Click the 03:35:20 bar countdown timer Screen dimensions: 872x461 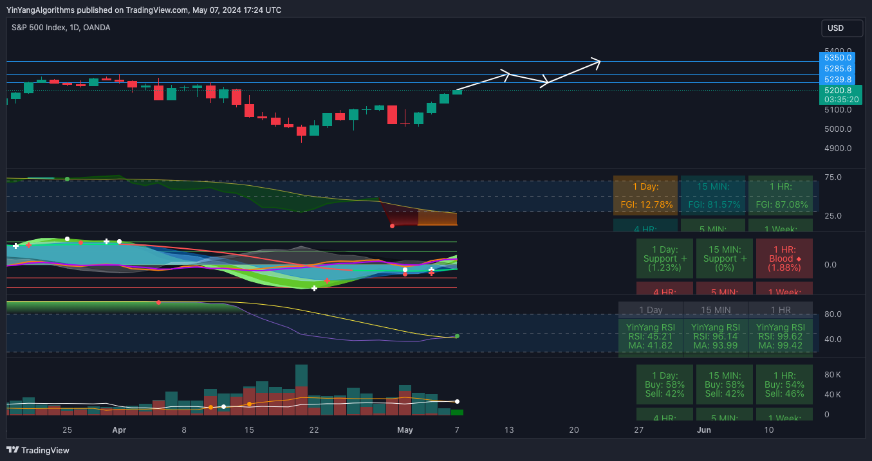coord(840,100)
